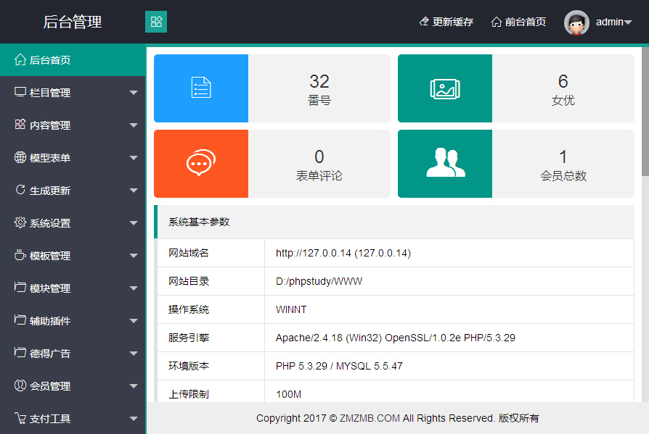Expand the 会员管理 menu arrow
The image size is (649, 434).
point(134,386)
